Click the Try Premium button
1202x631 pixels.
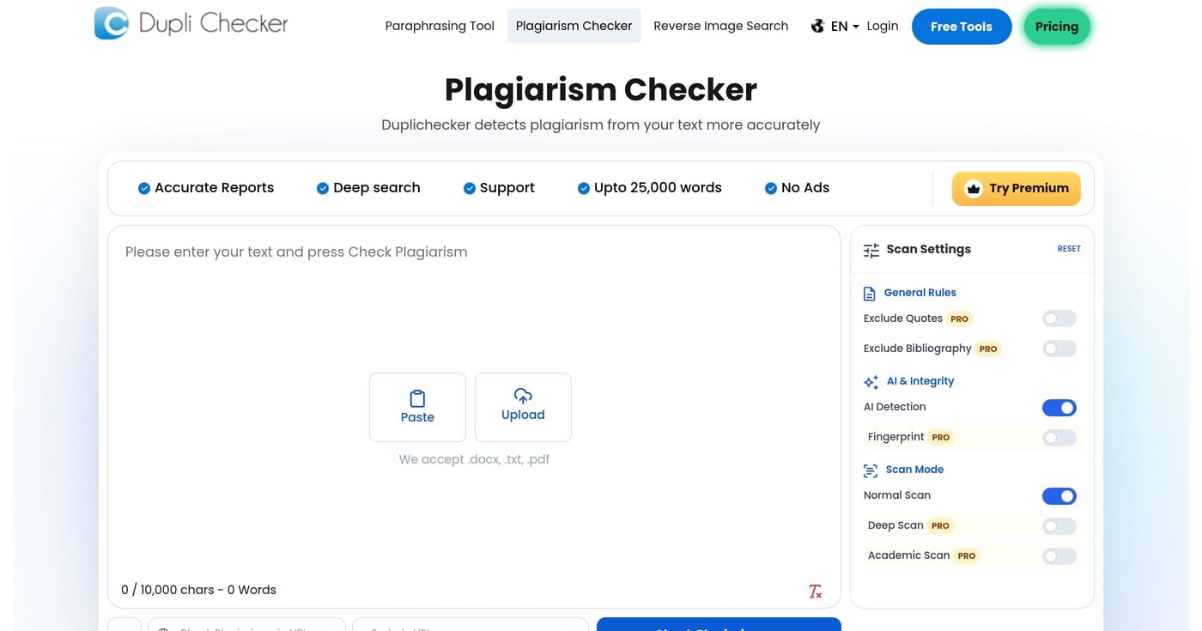pos(1016,188)
